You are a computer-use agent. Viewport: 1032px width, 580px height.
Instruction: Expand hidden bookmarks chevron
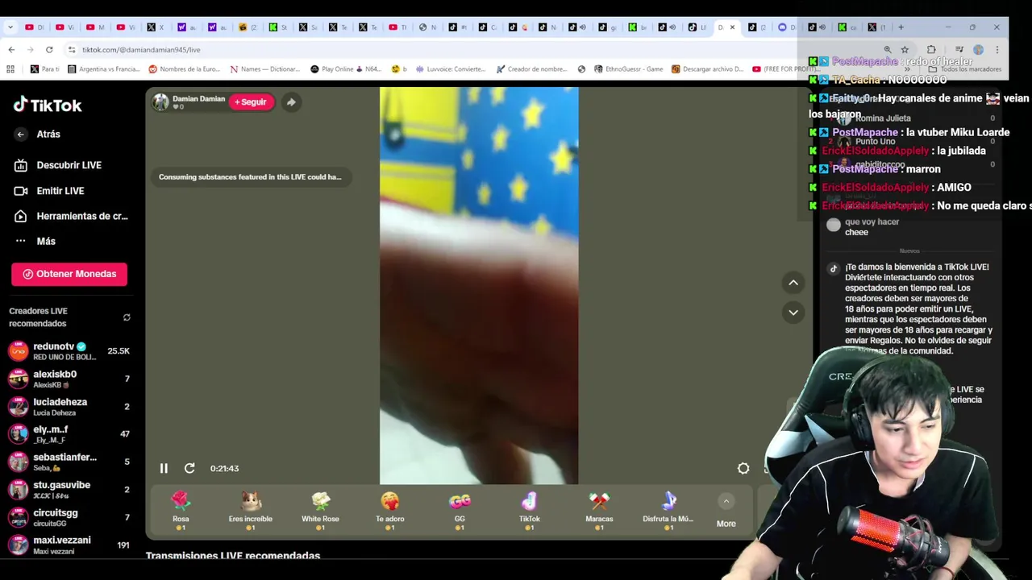[x=907, y=69]
